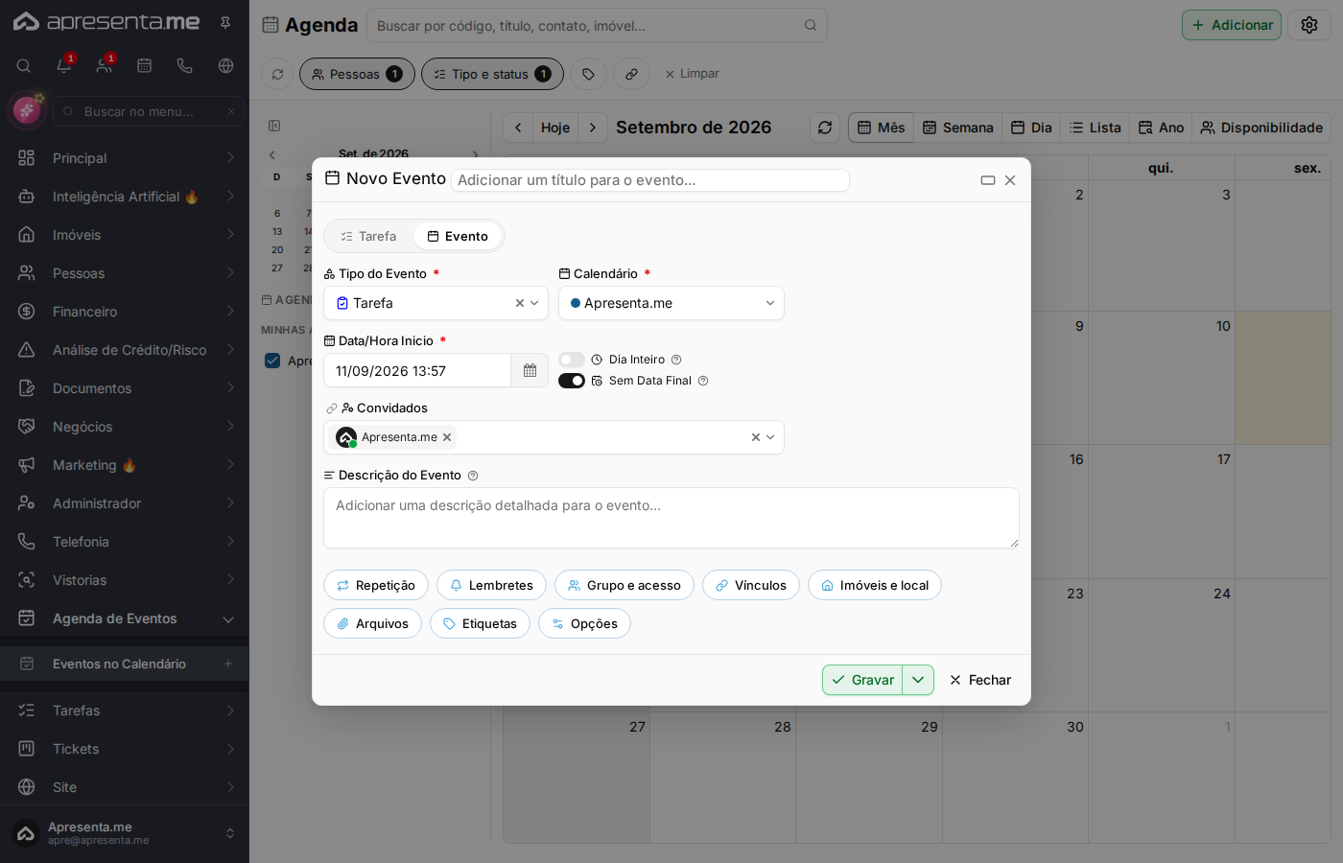Refresh filters with the circular arrows icon
Screen dimensions: 1343x863
[277, 74]
